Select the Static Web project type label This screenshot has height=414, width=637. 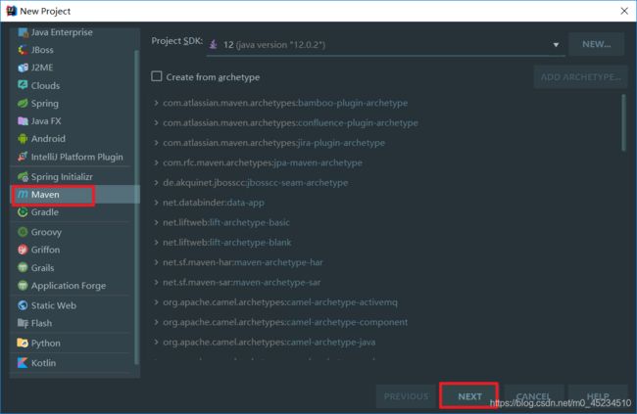pyautogui.click(x=54, y=305)
